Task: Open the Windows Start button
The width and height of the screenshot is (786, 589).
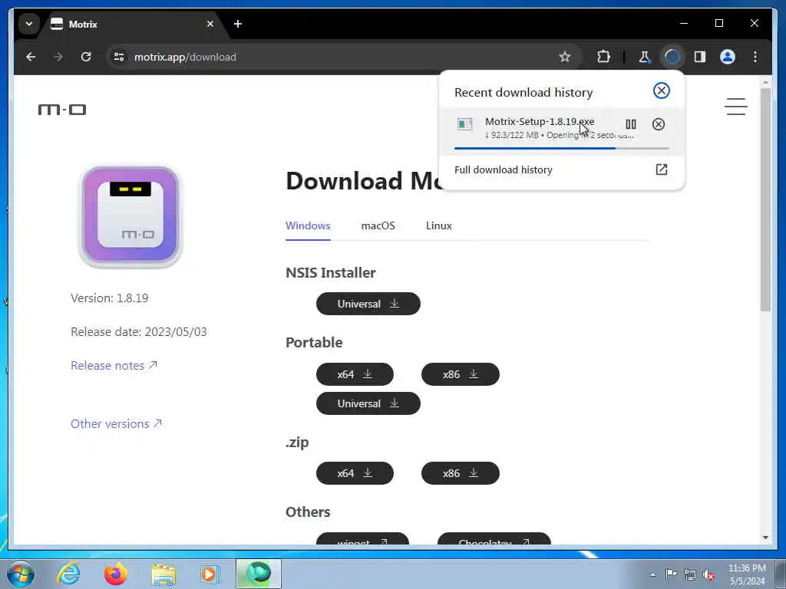Action: tap(21, 574)
